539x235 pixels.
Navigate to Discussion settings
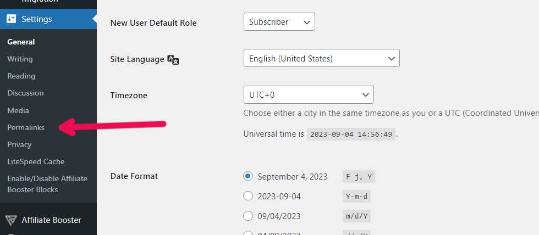[x=25, y=93]
